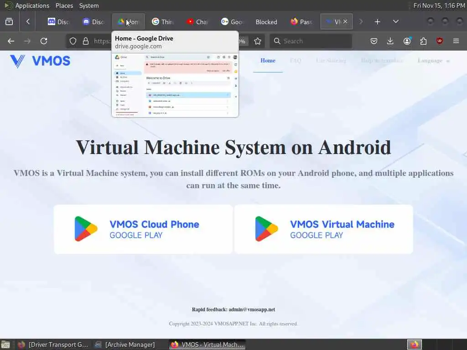Open the Pocket save icon

click(x=374, y=41)
